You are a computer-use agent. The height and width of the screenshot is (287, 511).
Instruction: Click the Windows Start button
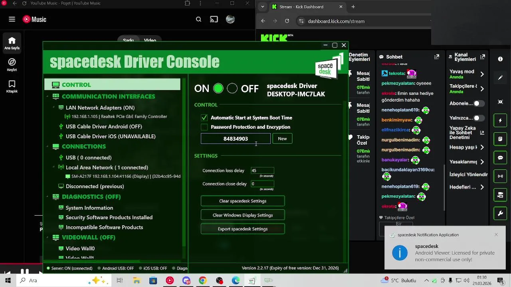pos(8,281)
